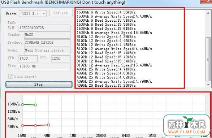Click the log scrollbar up arrow
The height and width of the screenshot is (138, 212).
208,13
